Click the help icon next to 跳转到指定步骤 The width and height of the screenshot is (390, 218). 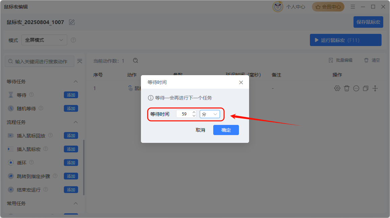55,176
